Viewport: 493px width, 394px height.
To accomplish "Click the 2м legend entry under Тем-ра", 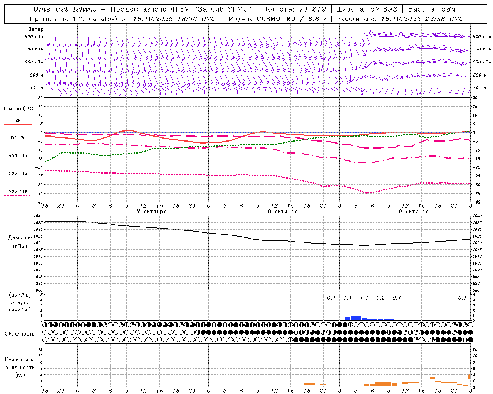I will (18, 120).
